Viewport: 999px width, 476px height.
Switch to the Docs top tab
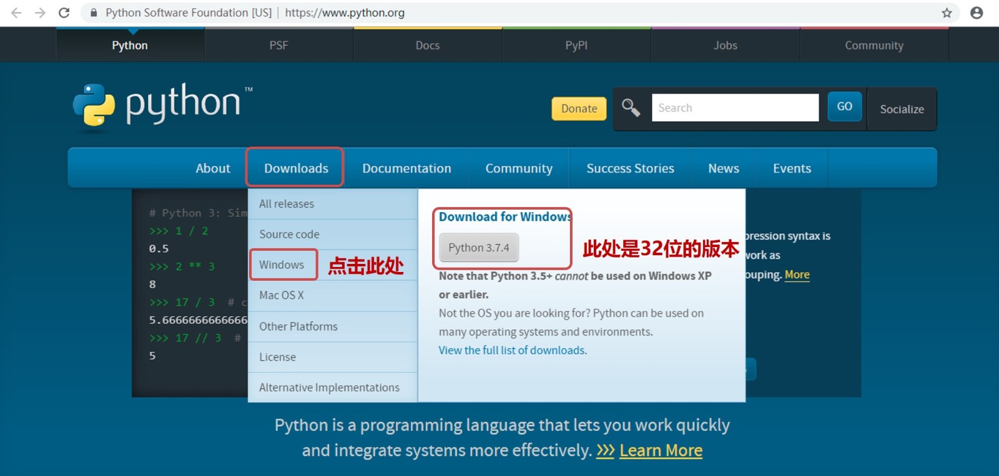tap(428, 45)
